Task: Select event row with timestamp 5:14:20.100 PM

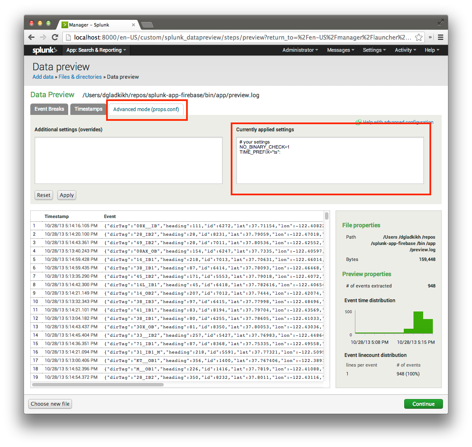Action: click(177, 234)
